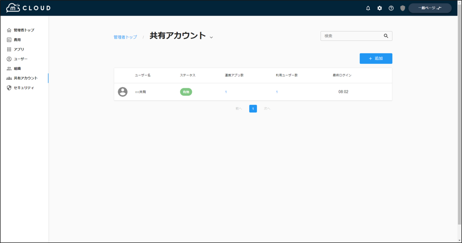This screenshot has height=243, width=462.
Task: Select the 費用 chart icon in sidebar
Action: coord(9,40)
